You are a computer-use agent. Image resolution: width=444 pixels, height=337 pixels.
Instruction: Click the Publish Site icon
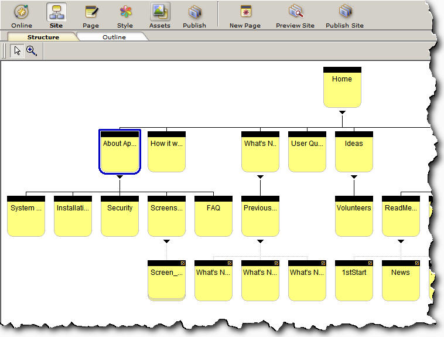pos(345,11)
